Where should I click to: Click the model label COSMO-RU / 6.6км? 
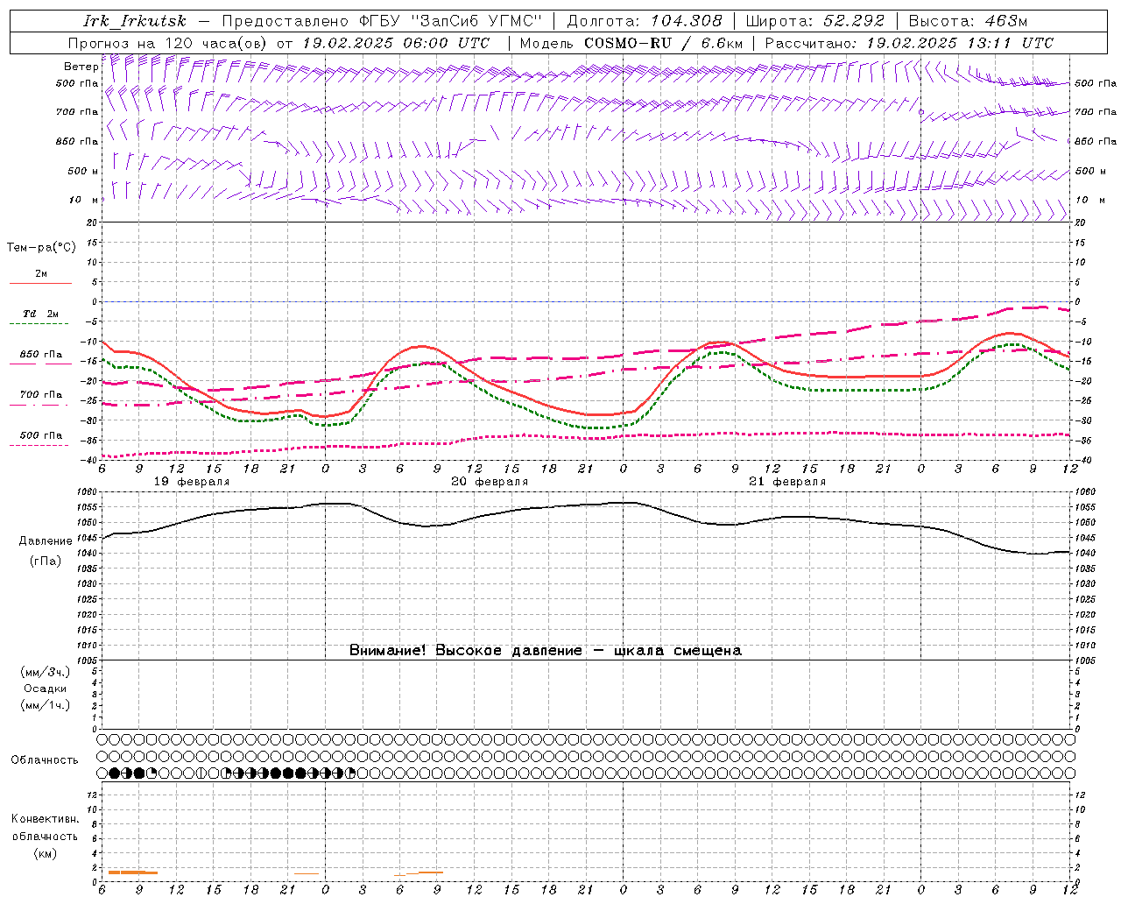(x=663, y=43)
